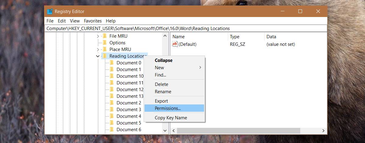Open the Favorites menu
The height and width of the screenshot is (143, 365).
point(93,21)
